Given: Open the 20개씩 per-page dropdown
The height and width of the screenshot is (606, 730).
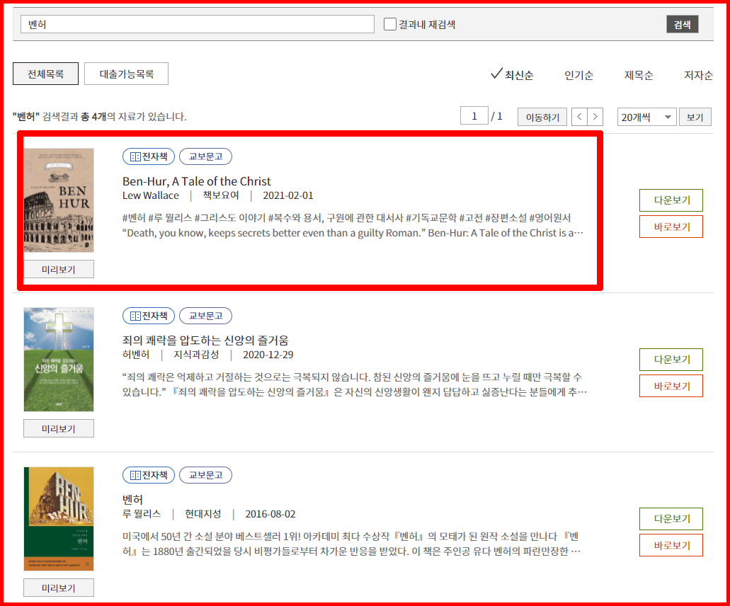Looking at the screenshot, I should [646, 117].
